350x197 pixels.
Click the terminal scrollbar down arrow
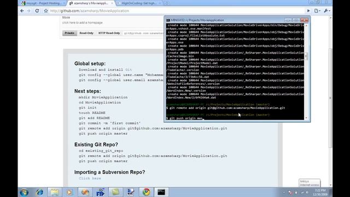tap(306, 118)
